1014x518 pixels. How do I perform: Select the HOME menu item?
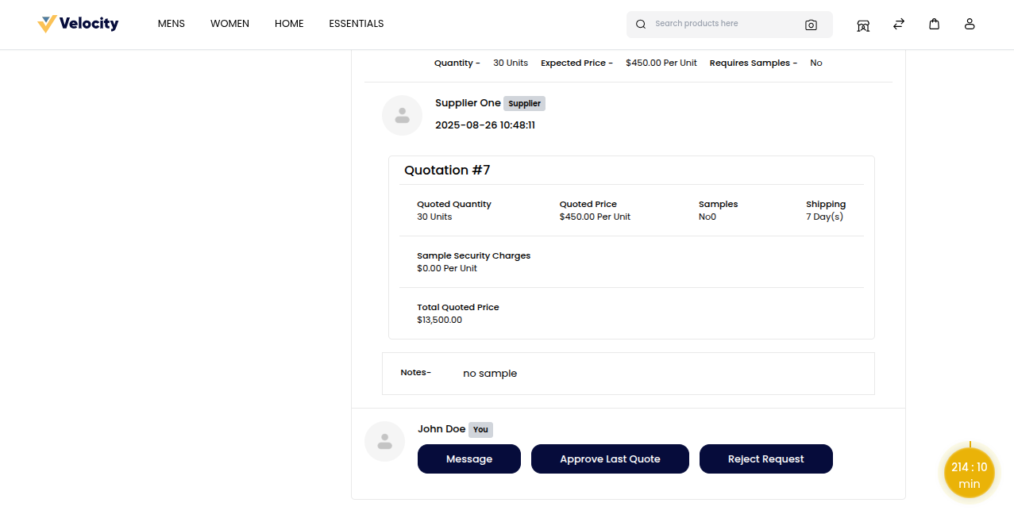point(289,24)
